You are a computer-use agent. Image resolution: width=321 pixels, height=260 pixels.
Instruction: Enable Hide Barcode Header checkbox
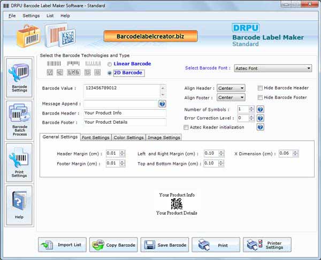click(x=260, y=88)
